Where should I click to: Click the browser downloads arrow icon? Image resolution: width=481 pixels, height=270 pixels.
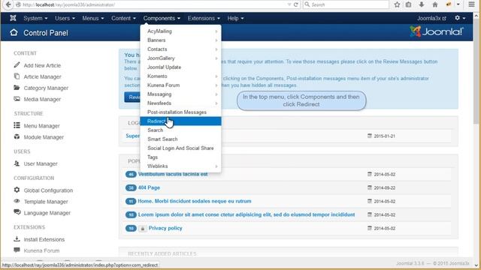pyautogui.click(x=422, y=4)
